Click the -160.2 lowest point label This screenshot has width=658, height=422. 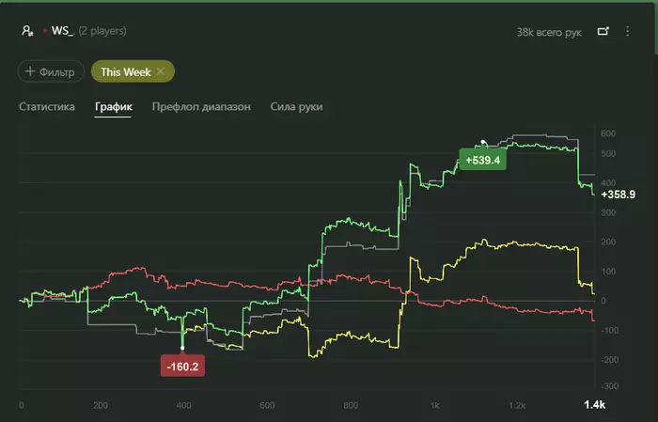pos(182,367)
